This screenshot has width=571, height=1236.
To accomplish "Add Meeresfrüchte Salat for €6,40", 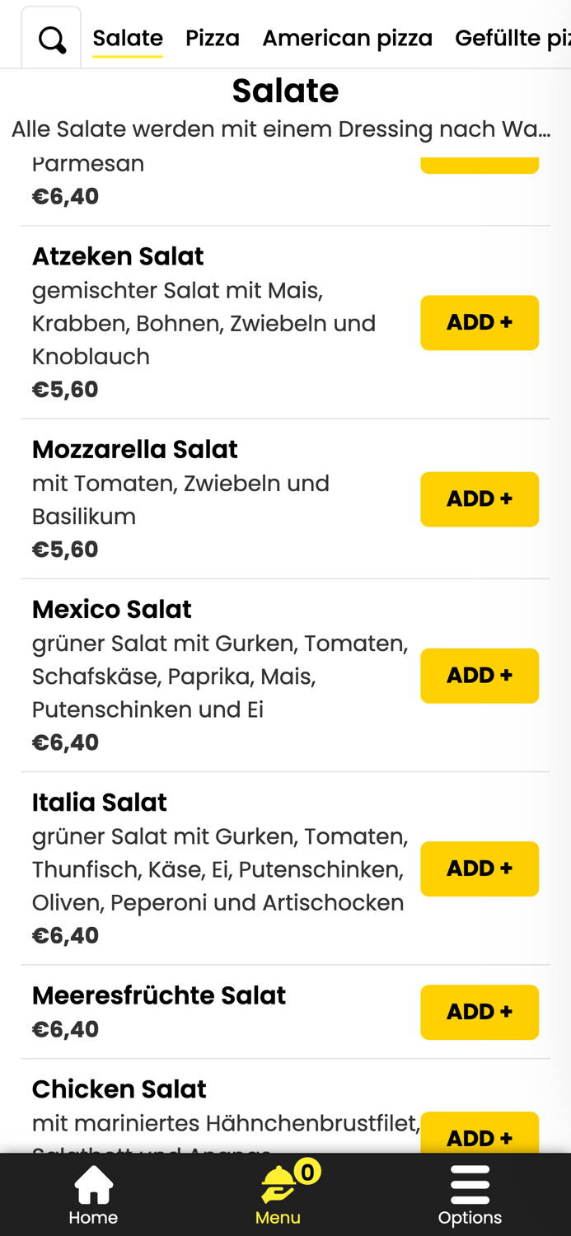I will pos(480,1012).
